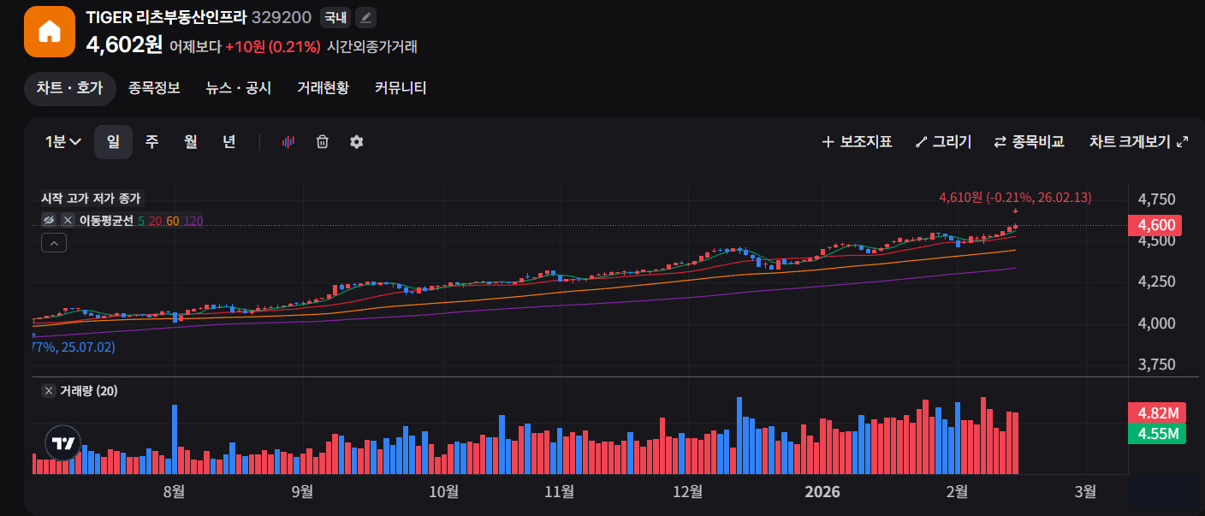Click the 보조지표 add indicator button
The width and height of the screenshot is (1205, 516).
coord(857,142)
